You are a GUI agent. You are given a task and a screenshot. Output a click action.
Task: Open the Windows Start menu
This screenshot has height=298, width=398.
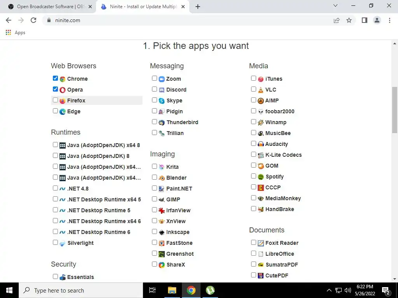tap(9, 290)
